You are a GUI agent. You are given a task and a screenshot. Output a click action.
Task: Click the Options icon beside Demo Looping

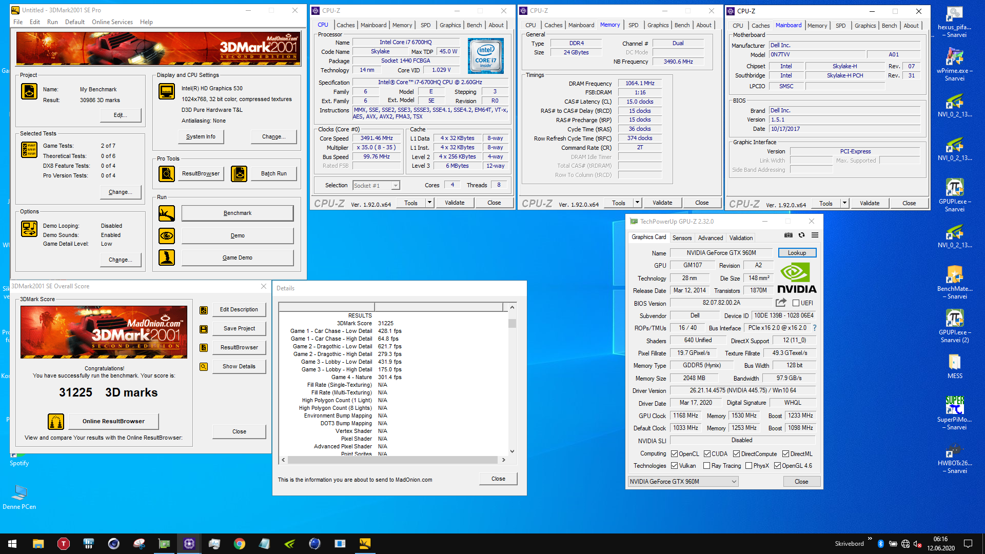29,229
